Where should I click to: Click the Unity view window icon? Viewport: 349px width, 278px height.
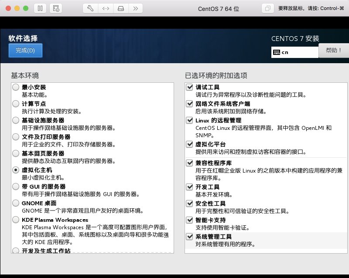pyautogui.click(x=267, y=8)
